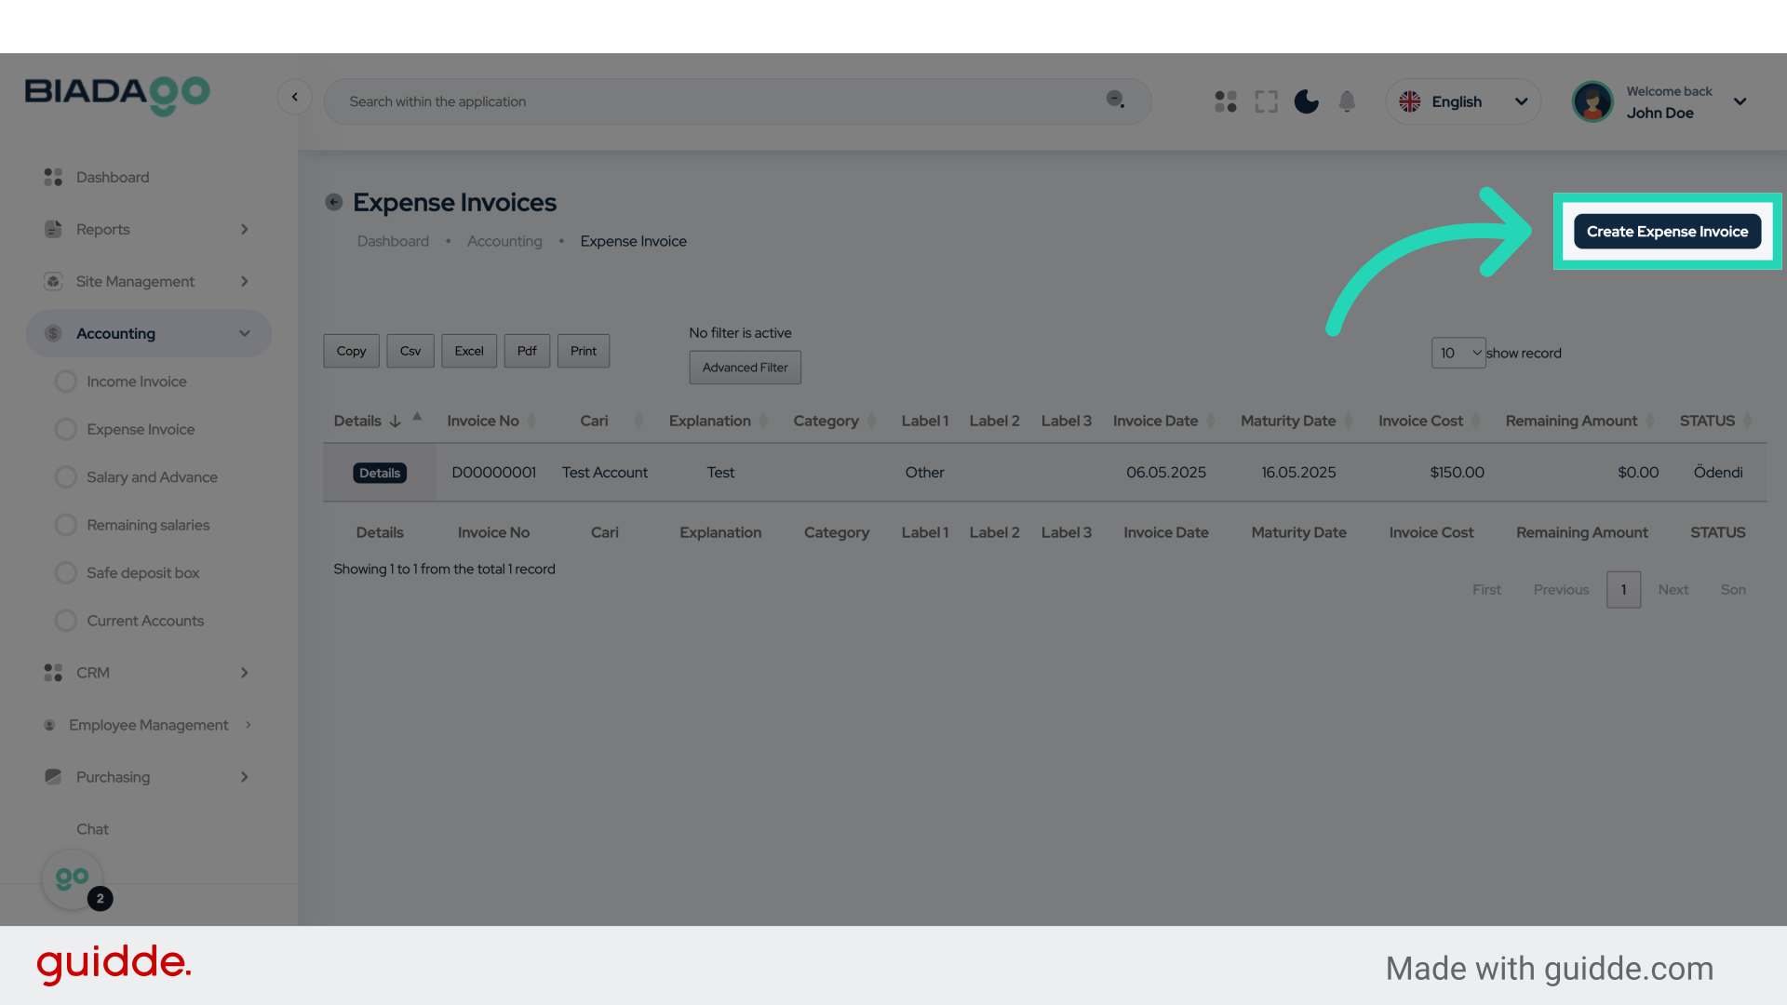Click the Create Expense Invoice button

[1666, 232]
